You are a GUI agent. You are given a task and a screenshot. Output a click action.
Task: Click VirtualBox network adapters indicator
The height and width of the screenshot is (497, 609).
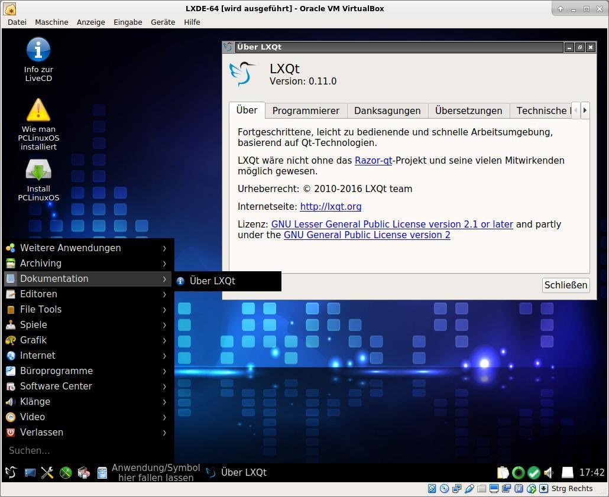click(456, 489)
